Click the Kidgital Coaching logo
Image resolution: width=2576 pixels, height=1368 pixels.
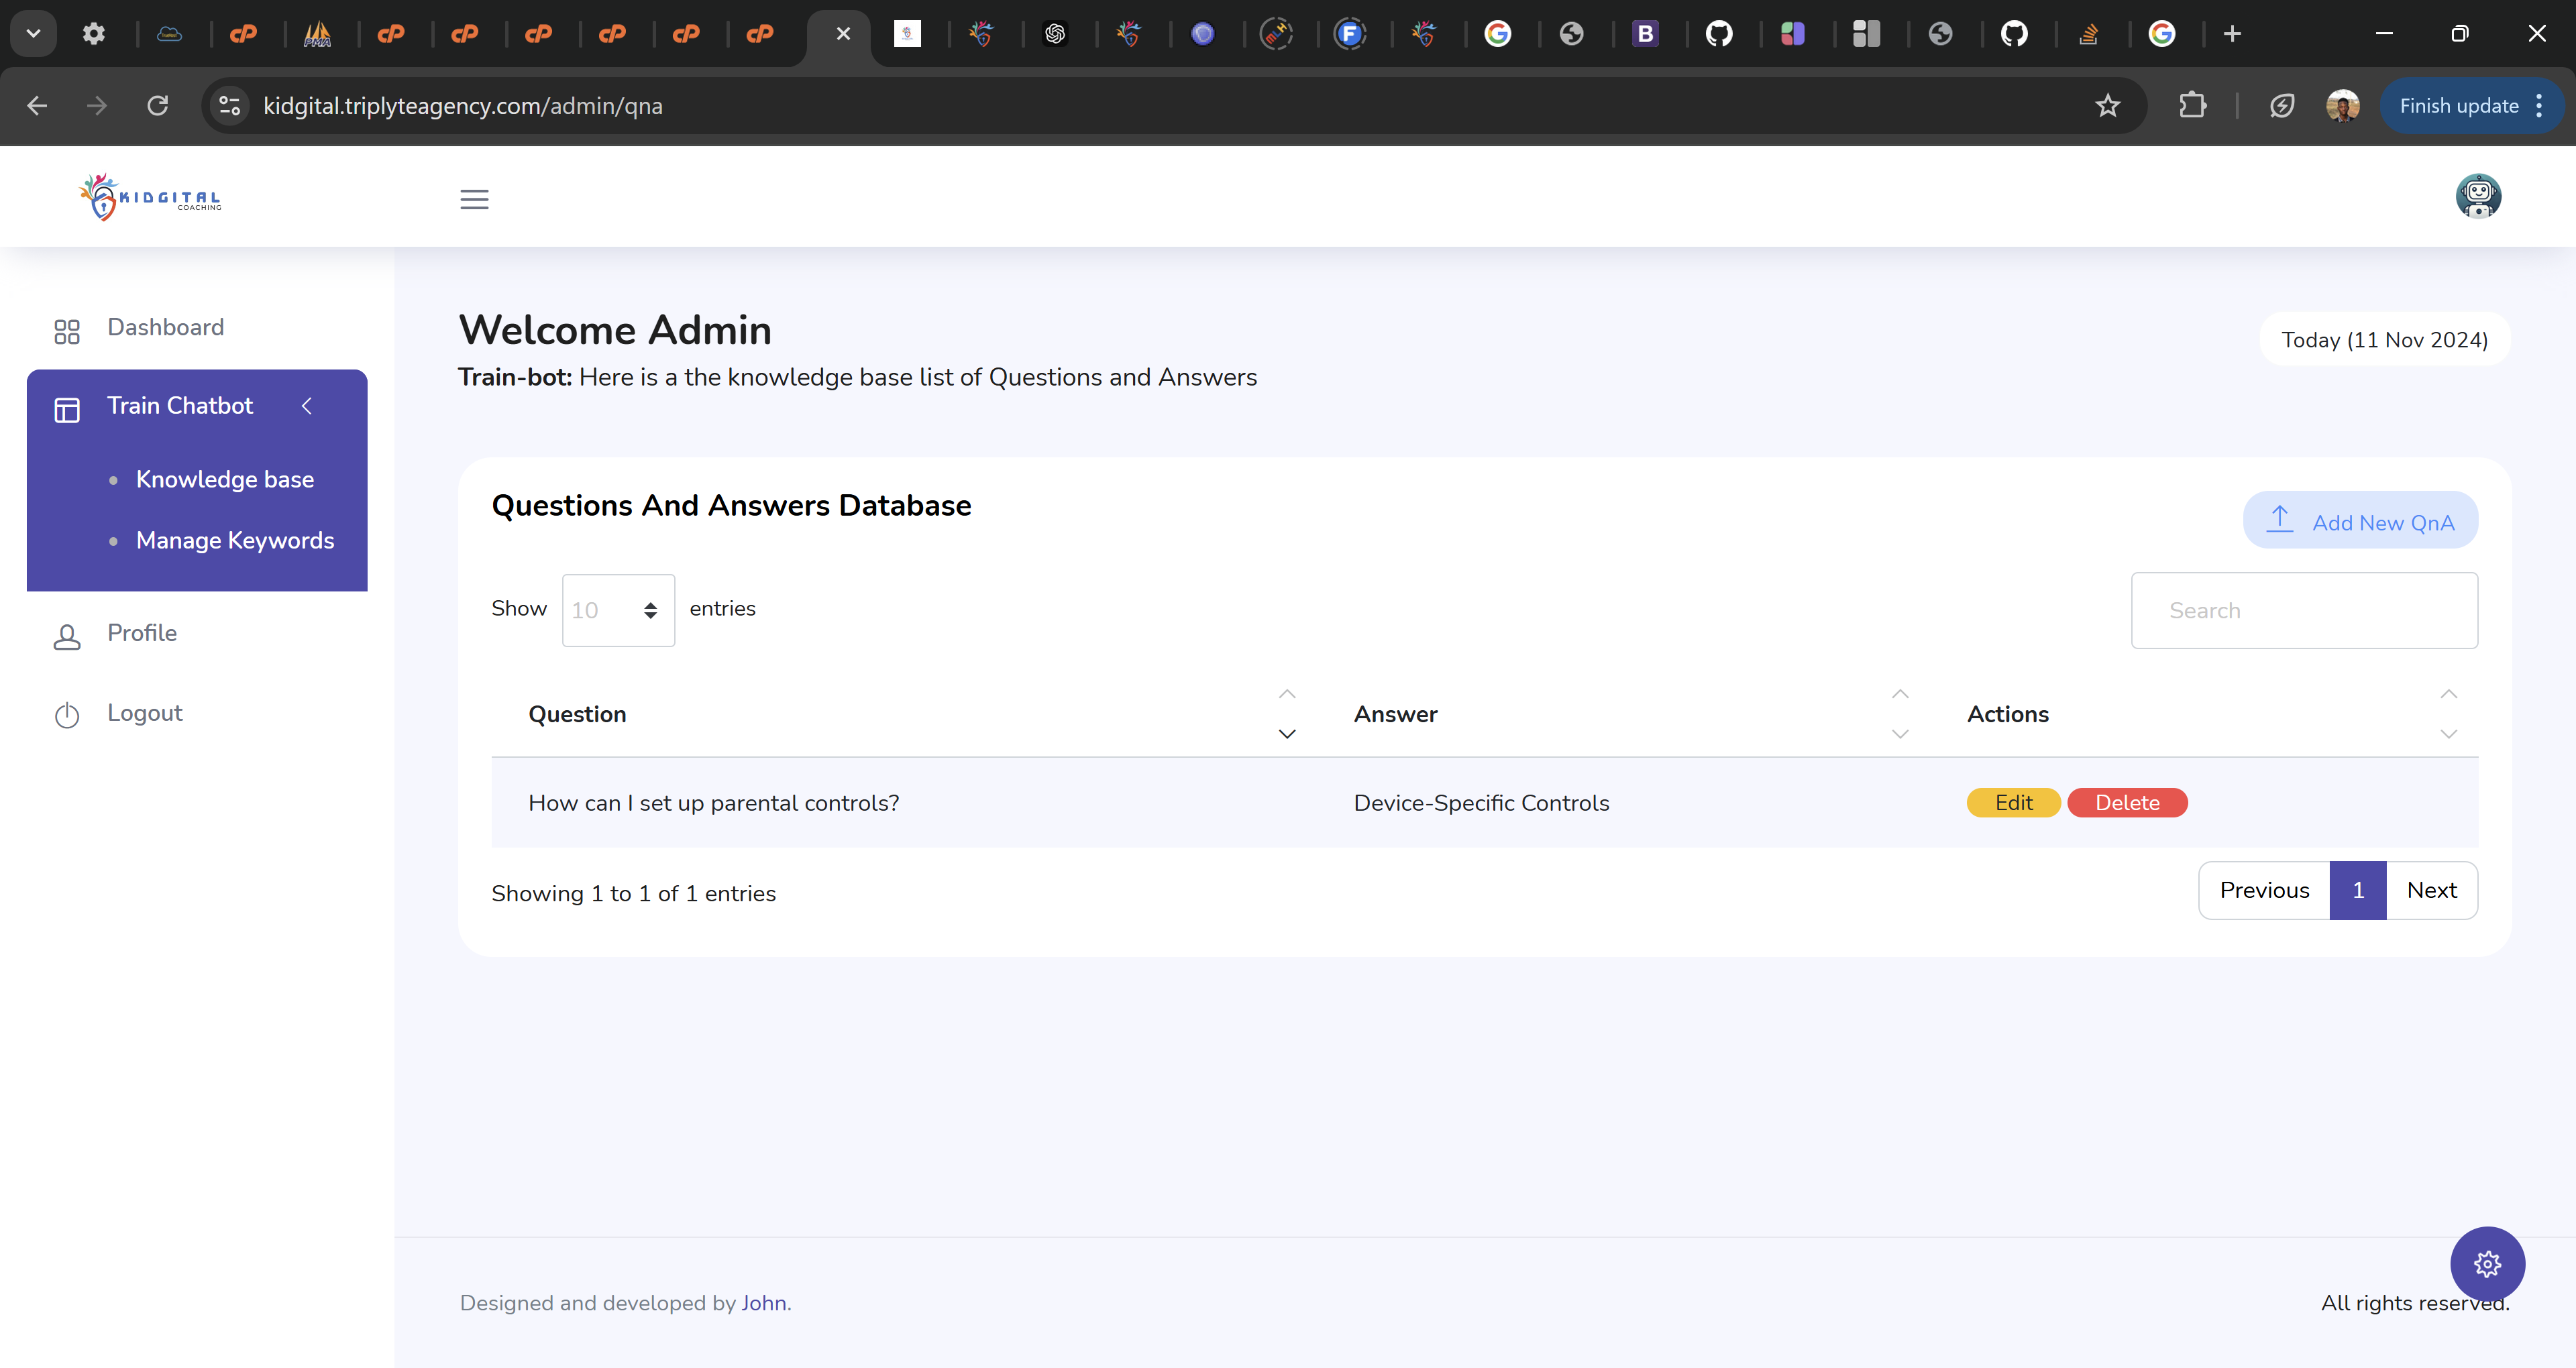coord(151,197)
